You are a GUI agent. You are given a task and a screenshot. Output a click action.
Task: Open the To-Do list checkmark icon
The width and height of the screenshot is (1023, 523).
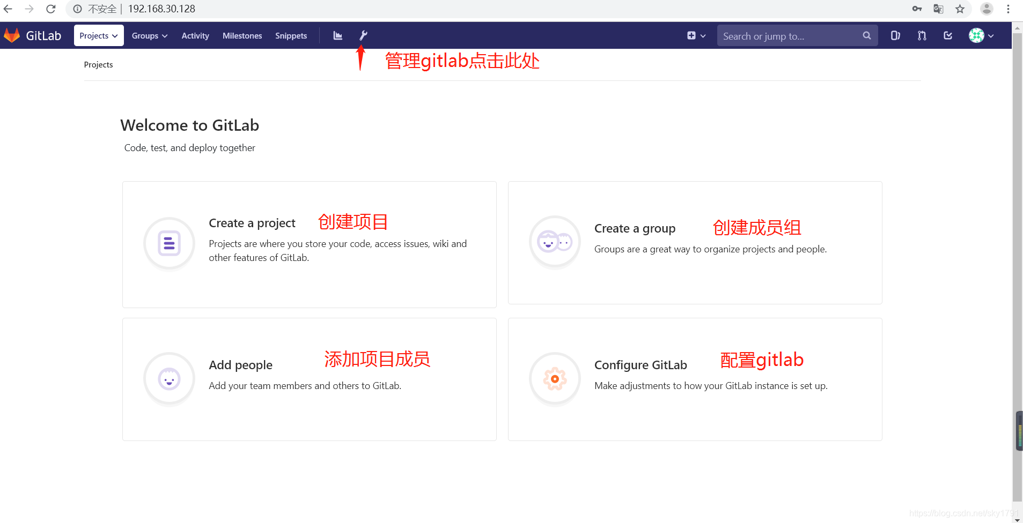click(948, 35)
